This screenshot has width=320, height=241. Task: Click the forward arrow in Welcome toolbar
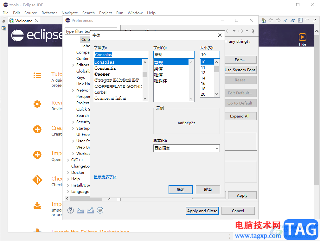(278, 20)
